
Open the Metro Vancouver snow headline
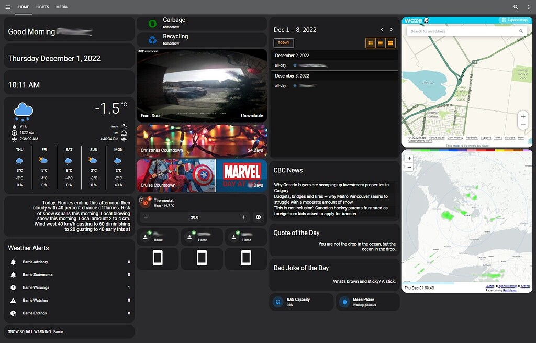click(331, 199)
